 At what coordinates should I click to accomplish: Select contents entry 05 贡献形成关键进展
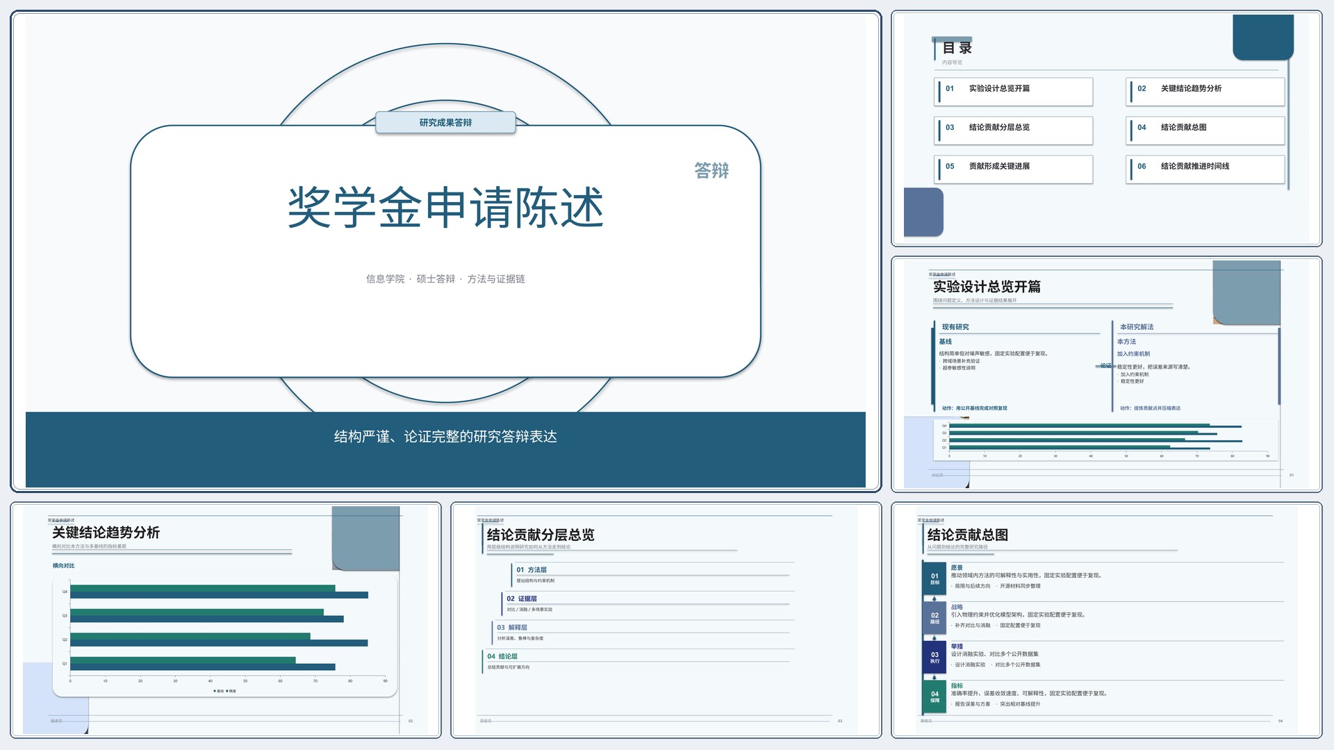[1014, 169]
